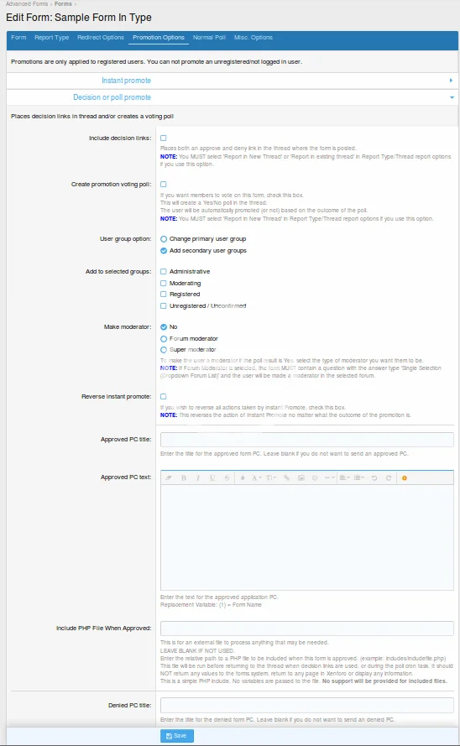Click the Save button
Image resolution: width=460 pixels, height=746 pixels.
click(177, 736)
